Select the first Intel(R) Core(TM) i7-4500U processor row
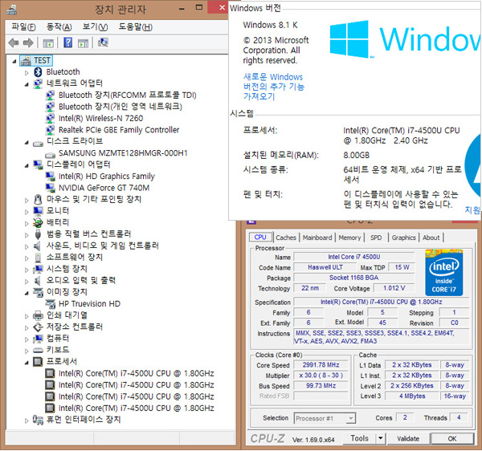The width and height of the screenshot is (482, 451). coord(137,373)
